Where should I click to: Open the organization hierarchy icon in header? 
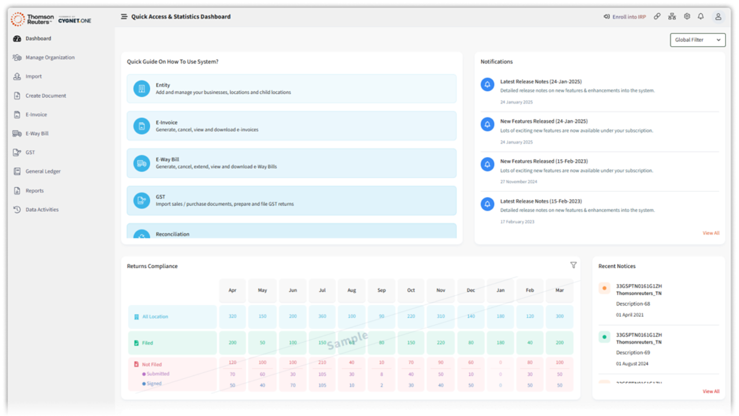tap(672, 17)
